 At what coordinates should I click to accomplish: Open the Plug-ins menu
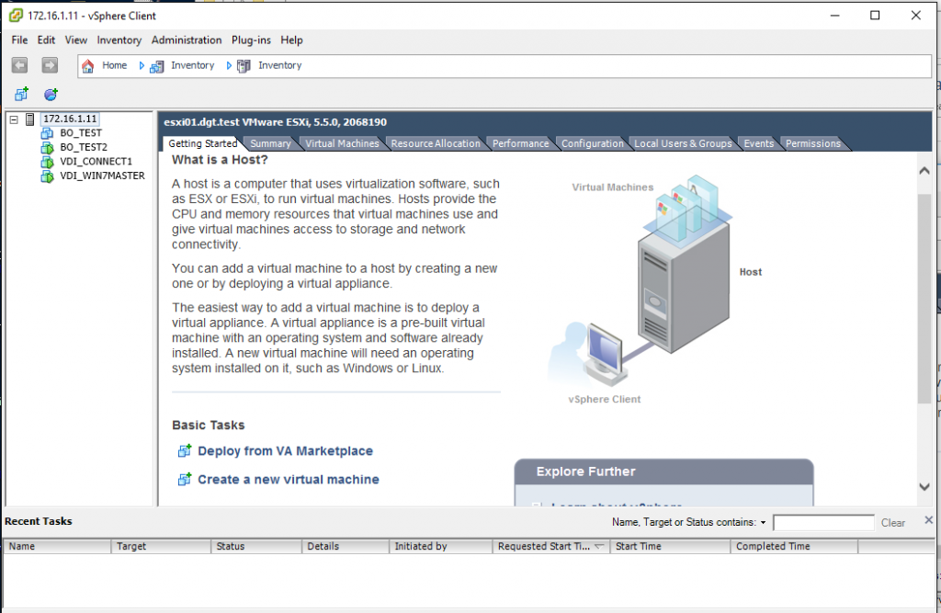pyautogui.click(x=251, y=40)
